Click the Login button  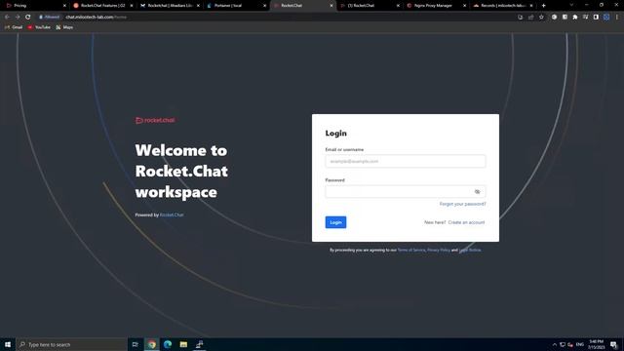[x=335, y=222]
